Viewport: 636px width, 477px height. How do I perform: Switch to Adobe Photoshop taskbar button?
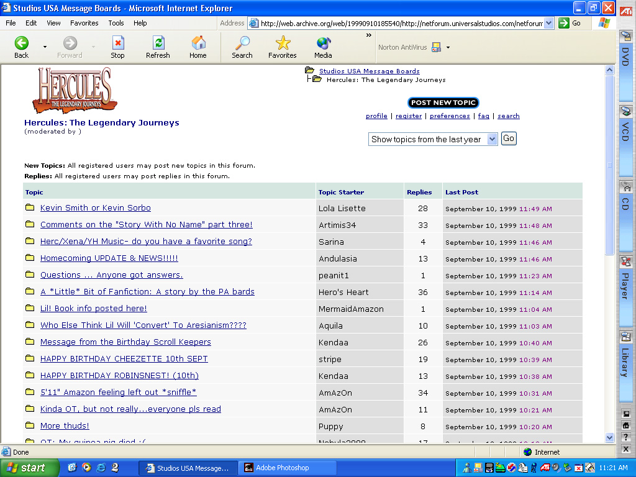click(288, 468)
